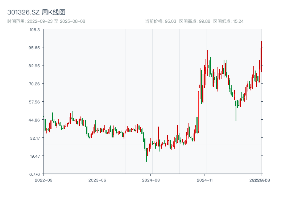Click the 当前价格 95.03 label
The image size is (290, 217).
161,21
